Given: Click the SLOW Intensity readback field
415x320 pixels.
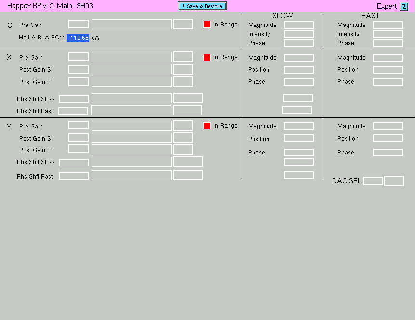Looking at the screenshot, I should [x=299, y=34].
